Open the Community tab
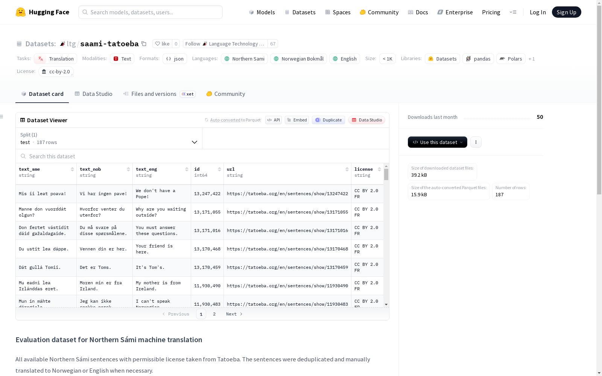602x376 pixels. (226, 94)
